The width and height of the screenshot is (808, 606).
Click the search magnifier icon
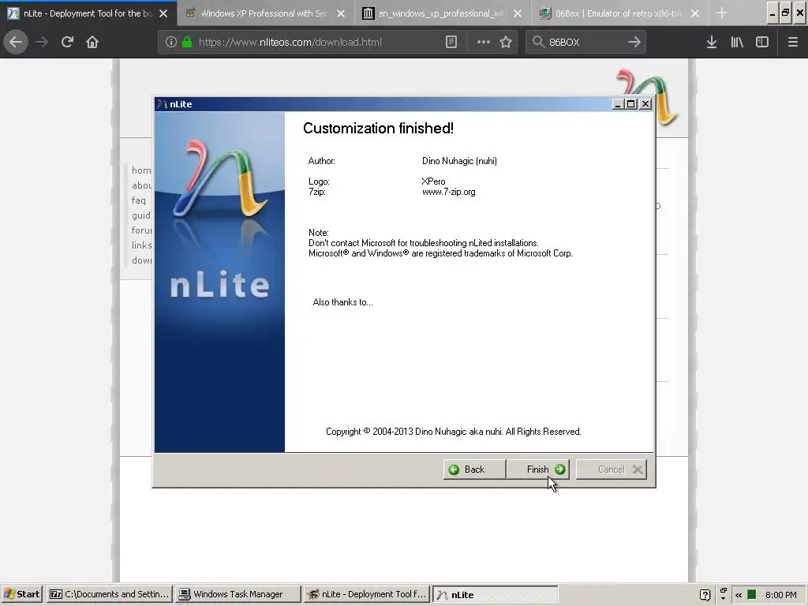(538, 43)
